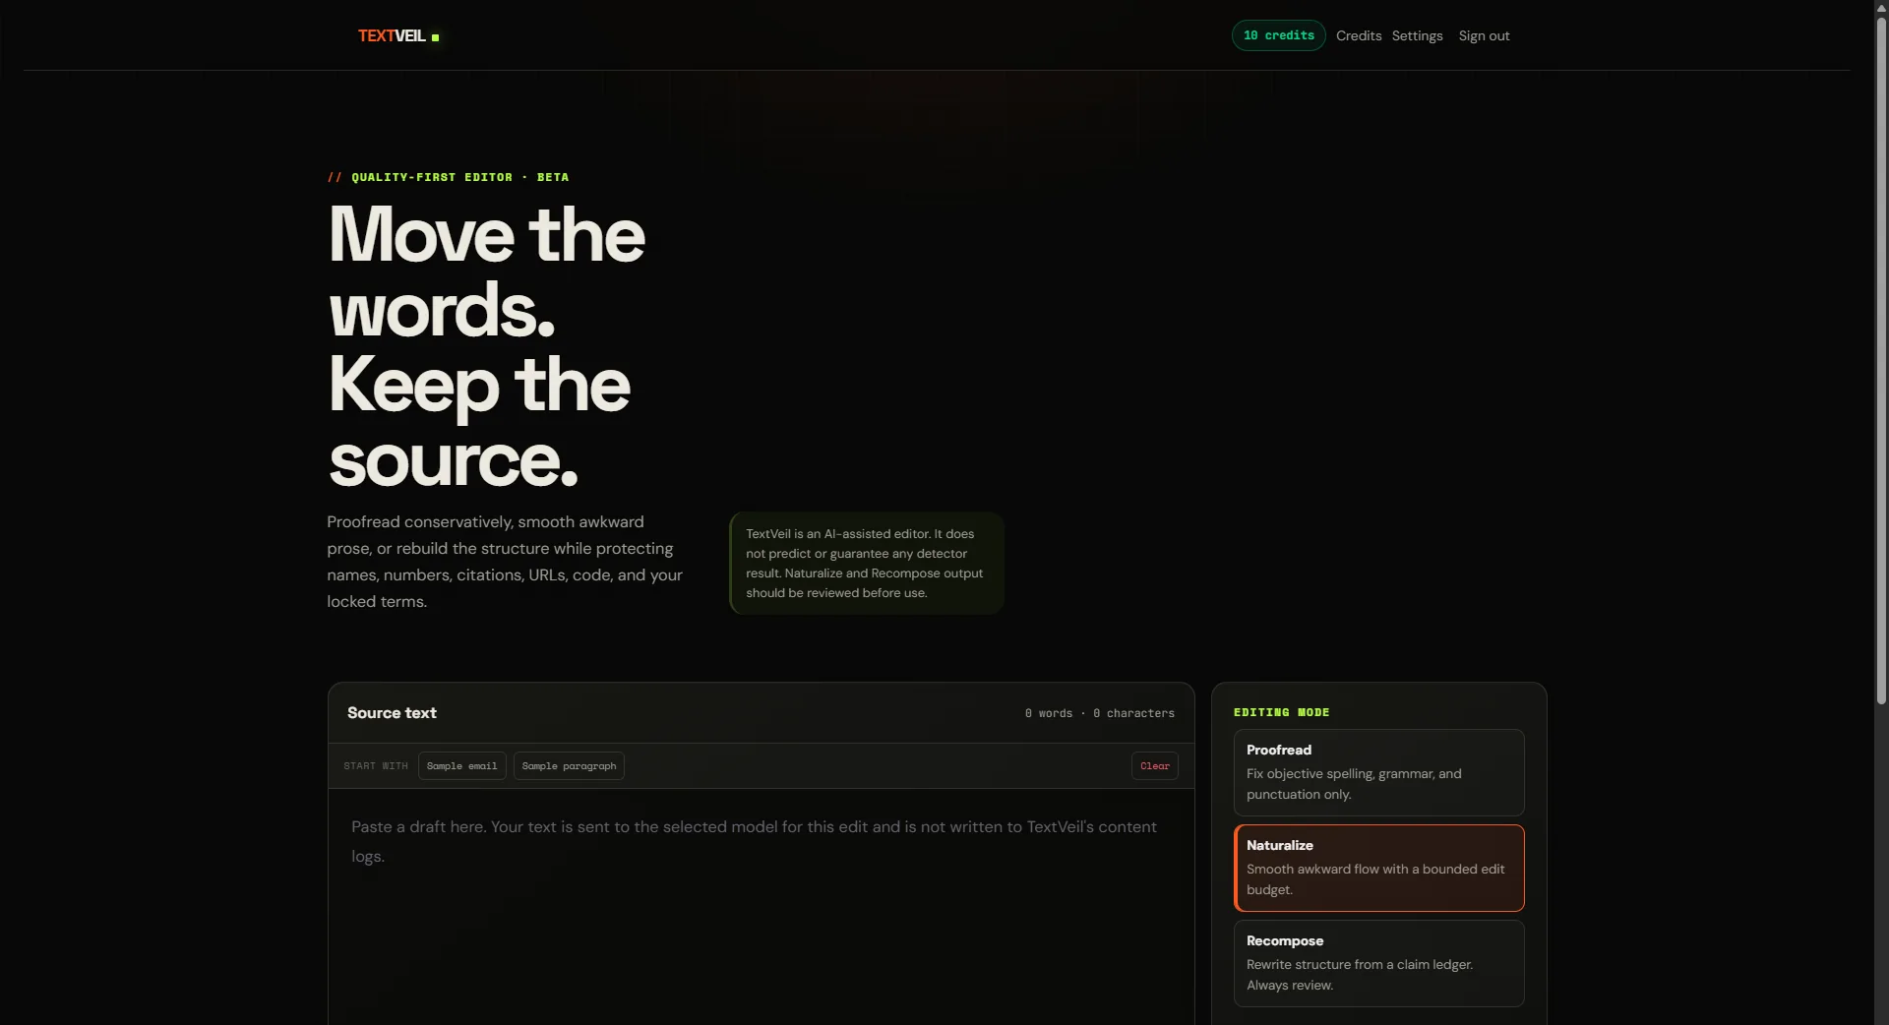This screenshot has width=1889, height=1025.
Task: Select the Naturalize editing mode
Action: [1378, 868]
